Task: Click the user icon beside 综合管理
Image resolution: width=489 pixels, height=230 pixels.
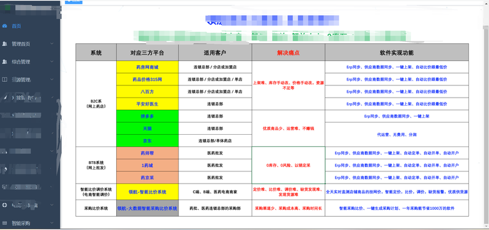Action: tap(4, 62)
